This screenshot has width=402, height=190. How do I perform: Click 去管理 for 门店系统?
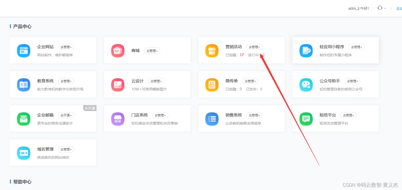tap(160, 115)
